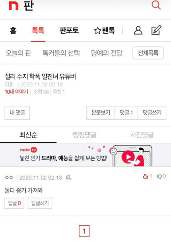Tap 답글쓰기 under the comment
171x245 pixels.
tap(40, 203)
